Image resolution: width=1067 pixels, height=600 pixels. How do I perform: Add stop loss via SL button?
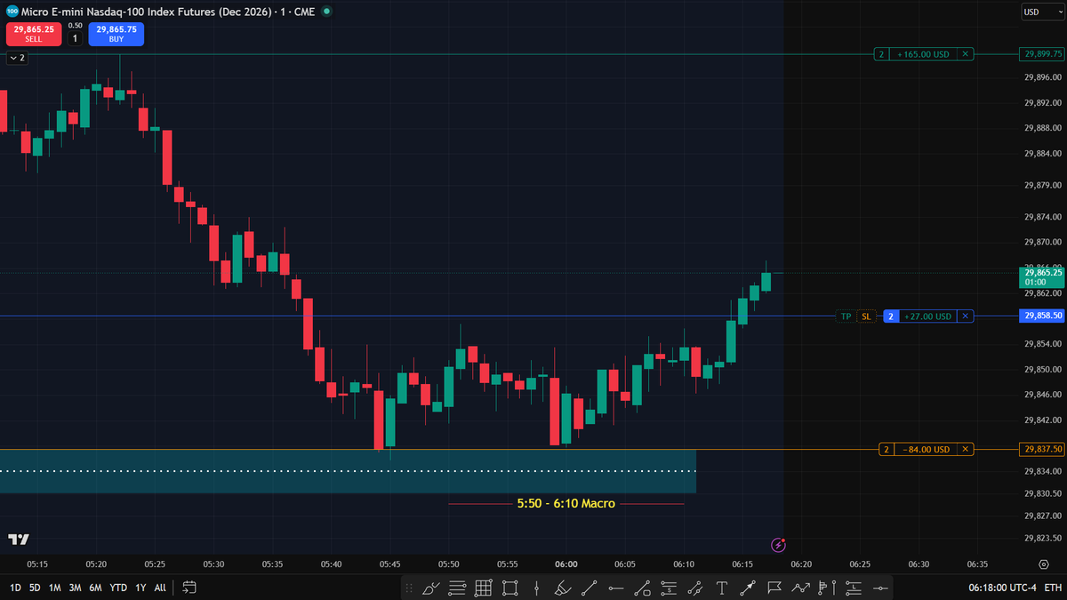coord(866,316)
